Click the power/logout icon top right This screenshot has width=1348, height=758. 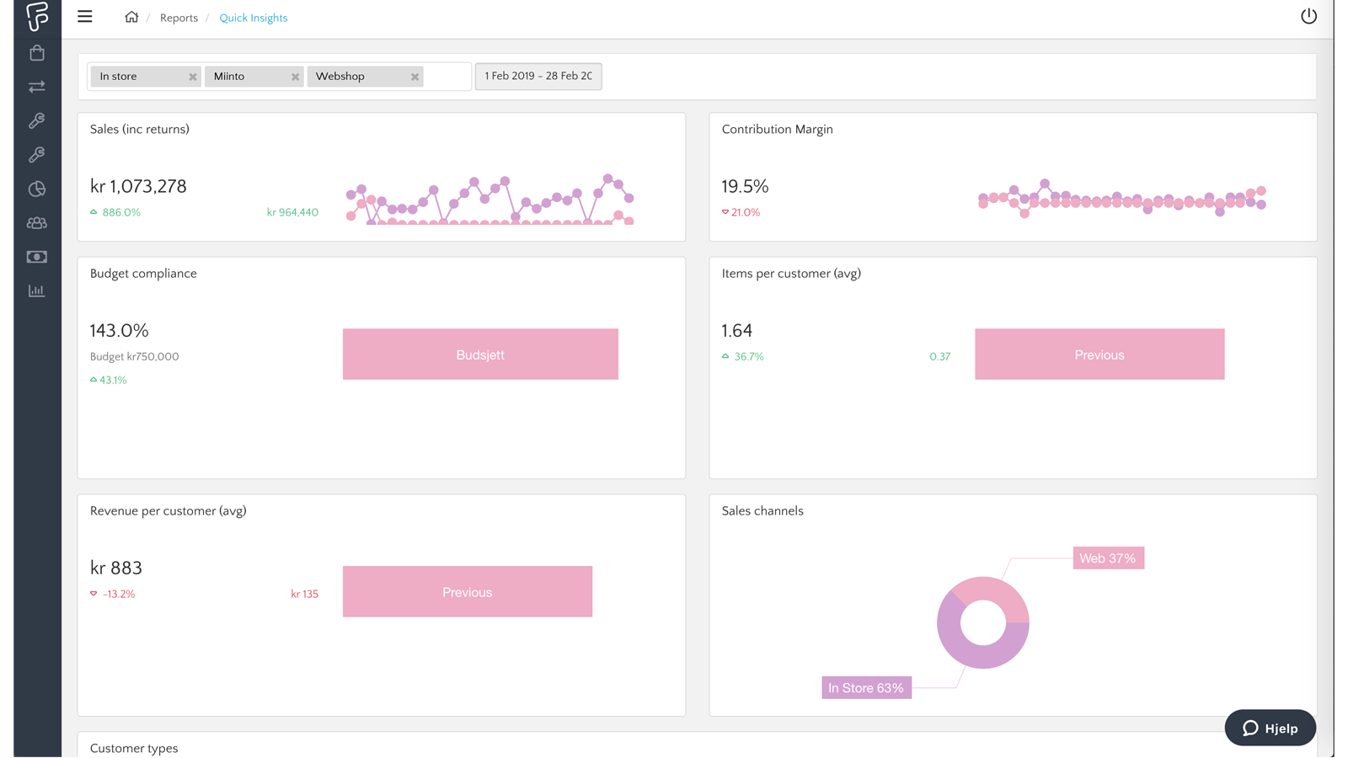[x=1308, y=15]
